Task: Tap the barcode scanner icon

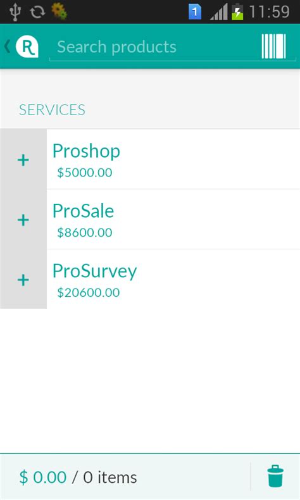Action: click(x=273, y=46)
